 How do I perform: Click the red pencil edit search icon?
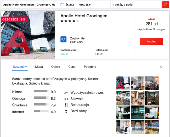coord(165,5)
